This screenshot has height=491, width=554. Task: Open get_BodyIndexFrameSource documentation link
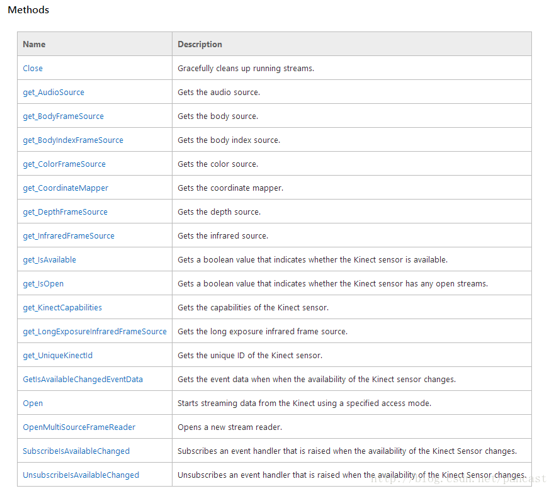pos(73,140)
